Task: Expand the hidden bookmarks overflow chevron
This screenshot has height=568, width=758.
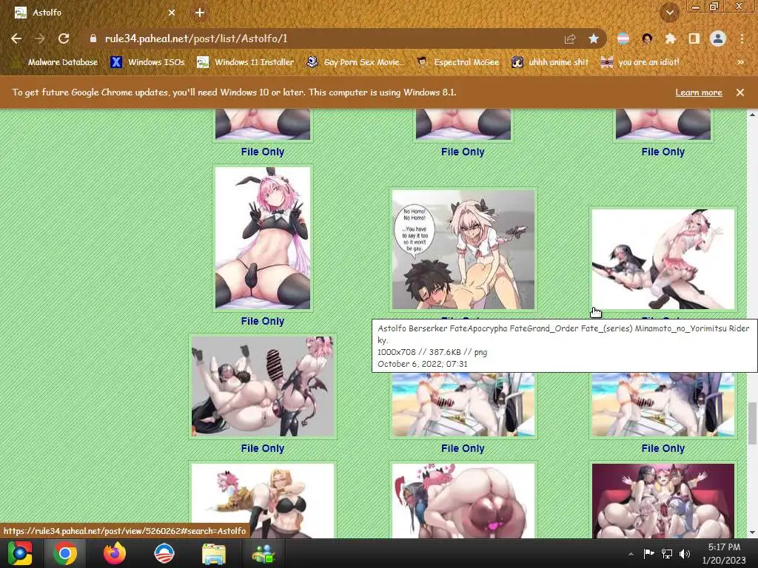Action: pyautogui.click(x=740, y=62)
